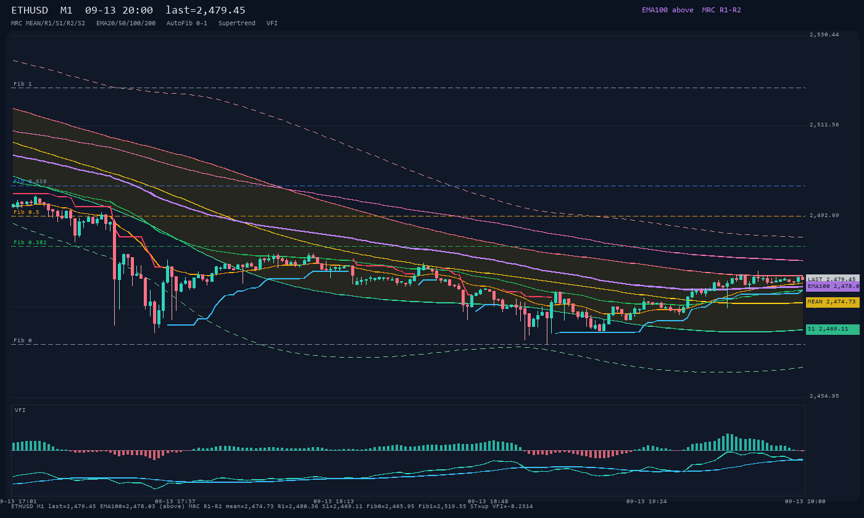864x518 pixels.
Task: Select the AutoFib 0-1 legend label
Action: tap(187, 23)
